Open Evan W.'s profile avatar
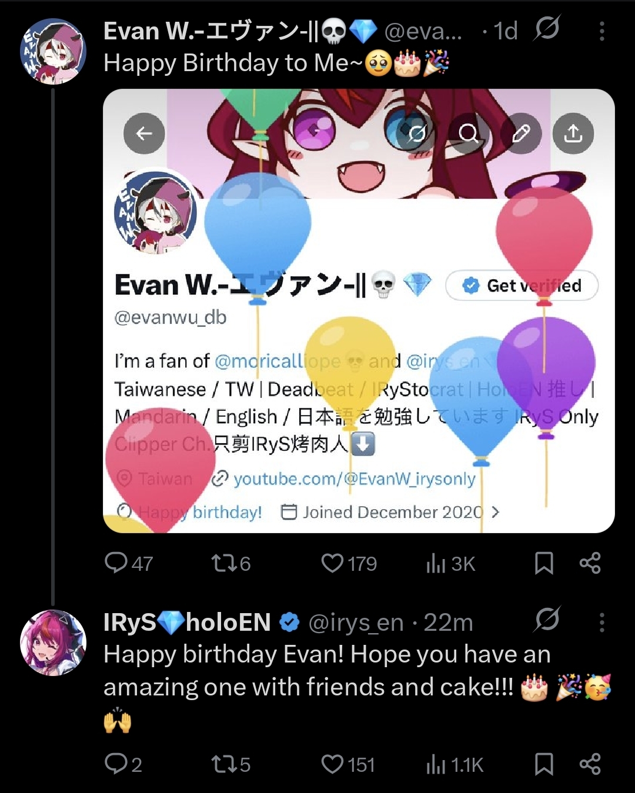 54,51
